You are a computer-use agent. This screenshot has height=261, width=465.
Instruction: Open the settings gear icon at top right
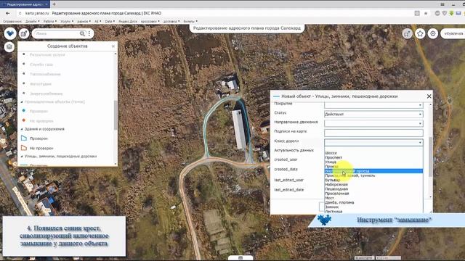tap(433, 34)
